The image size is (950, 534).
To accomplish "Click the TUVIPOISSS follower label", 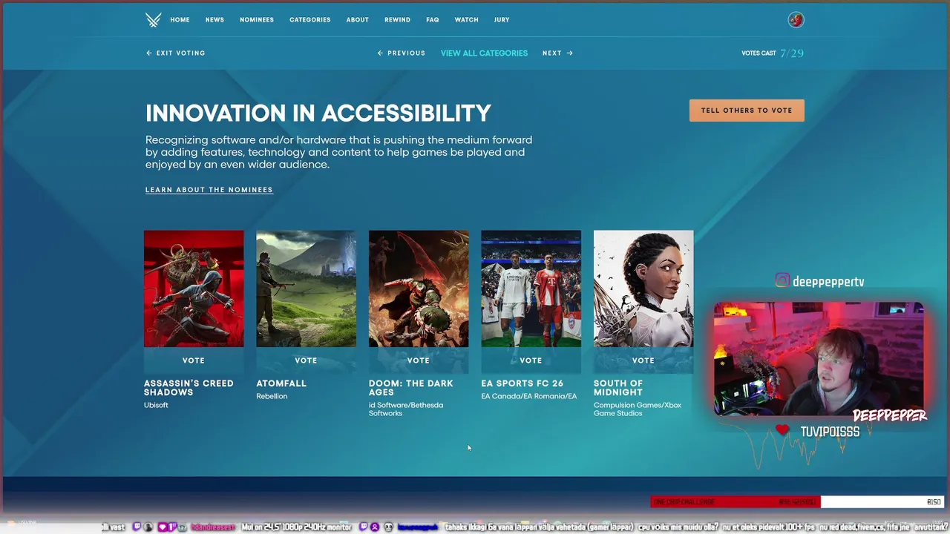I will pos(830,431).
